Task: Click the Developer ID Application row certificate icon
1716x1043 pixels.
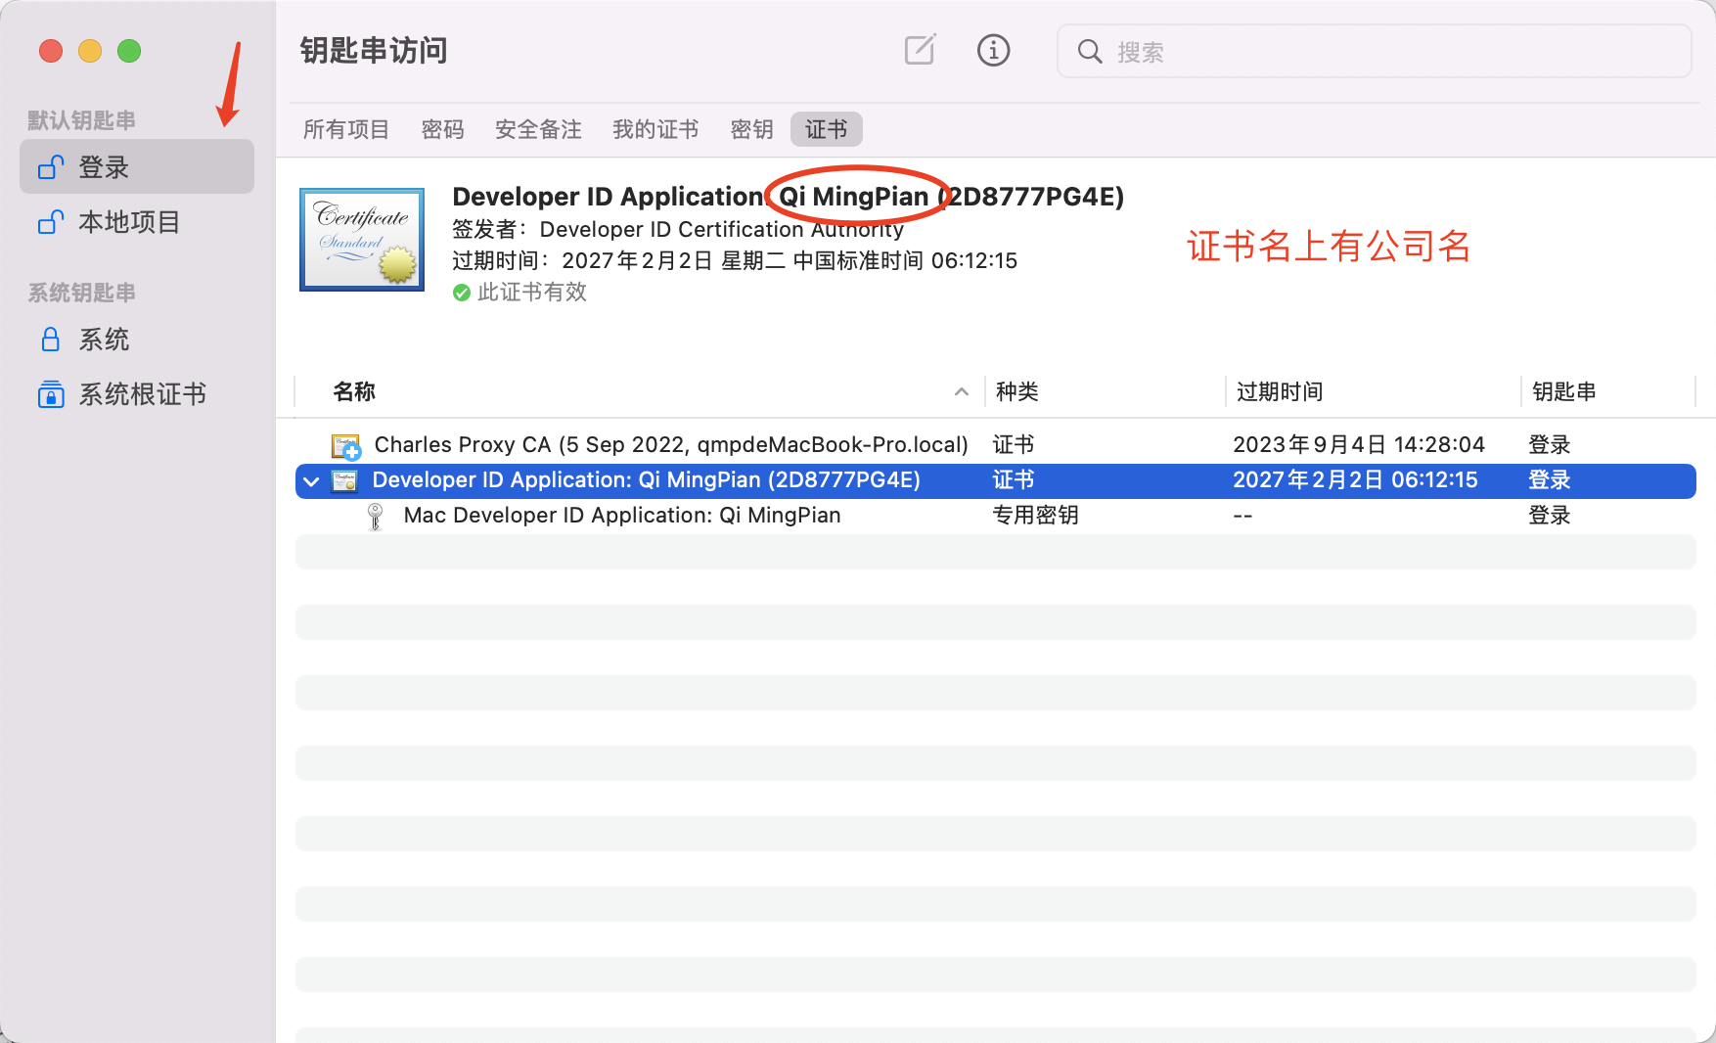Action: pos(344,480)
